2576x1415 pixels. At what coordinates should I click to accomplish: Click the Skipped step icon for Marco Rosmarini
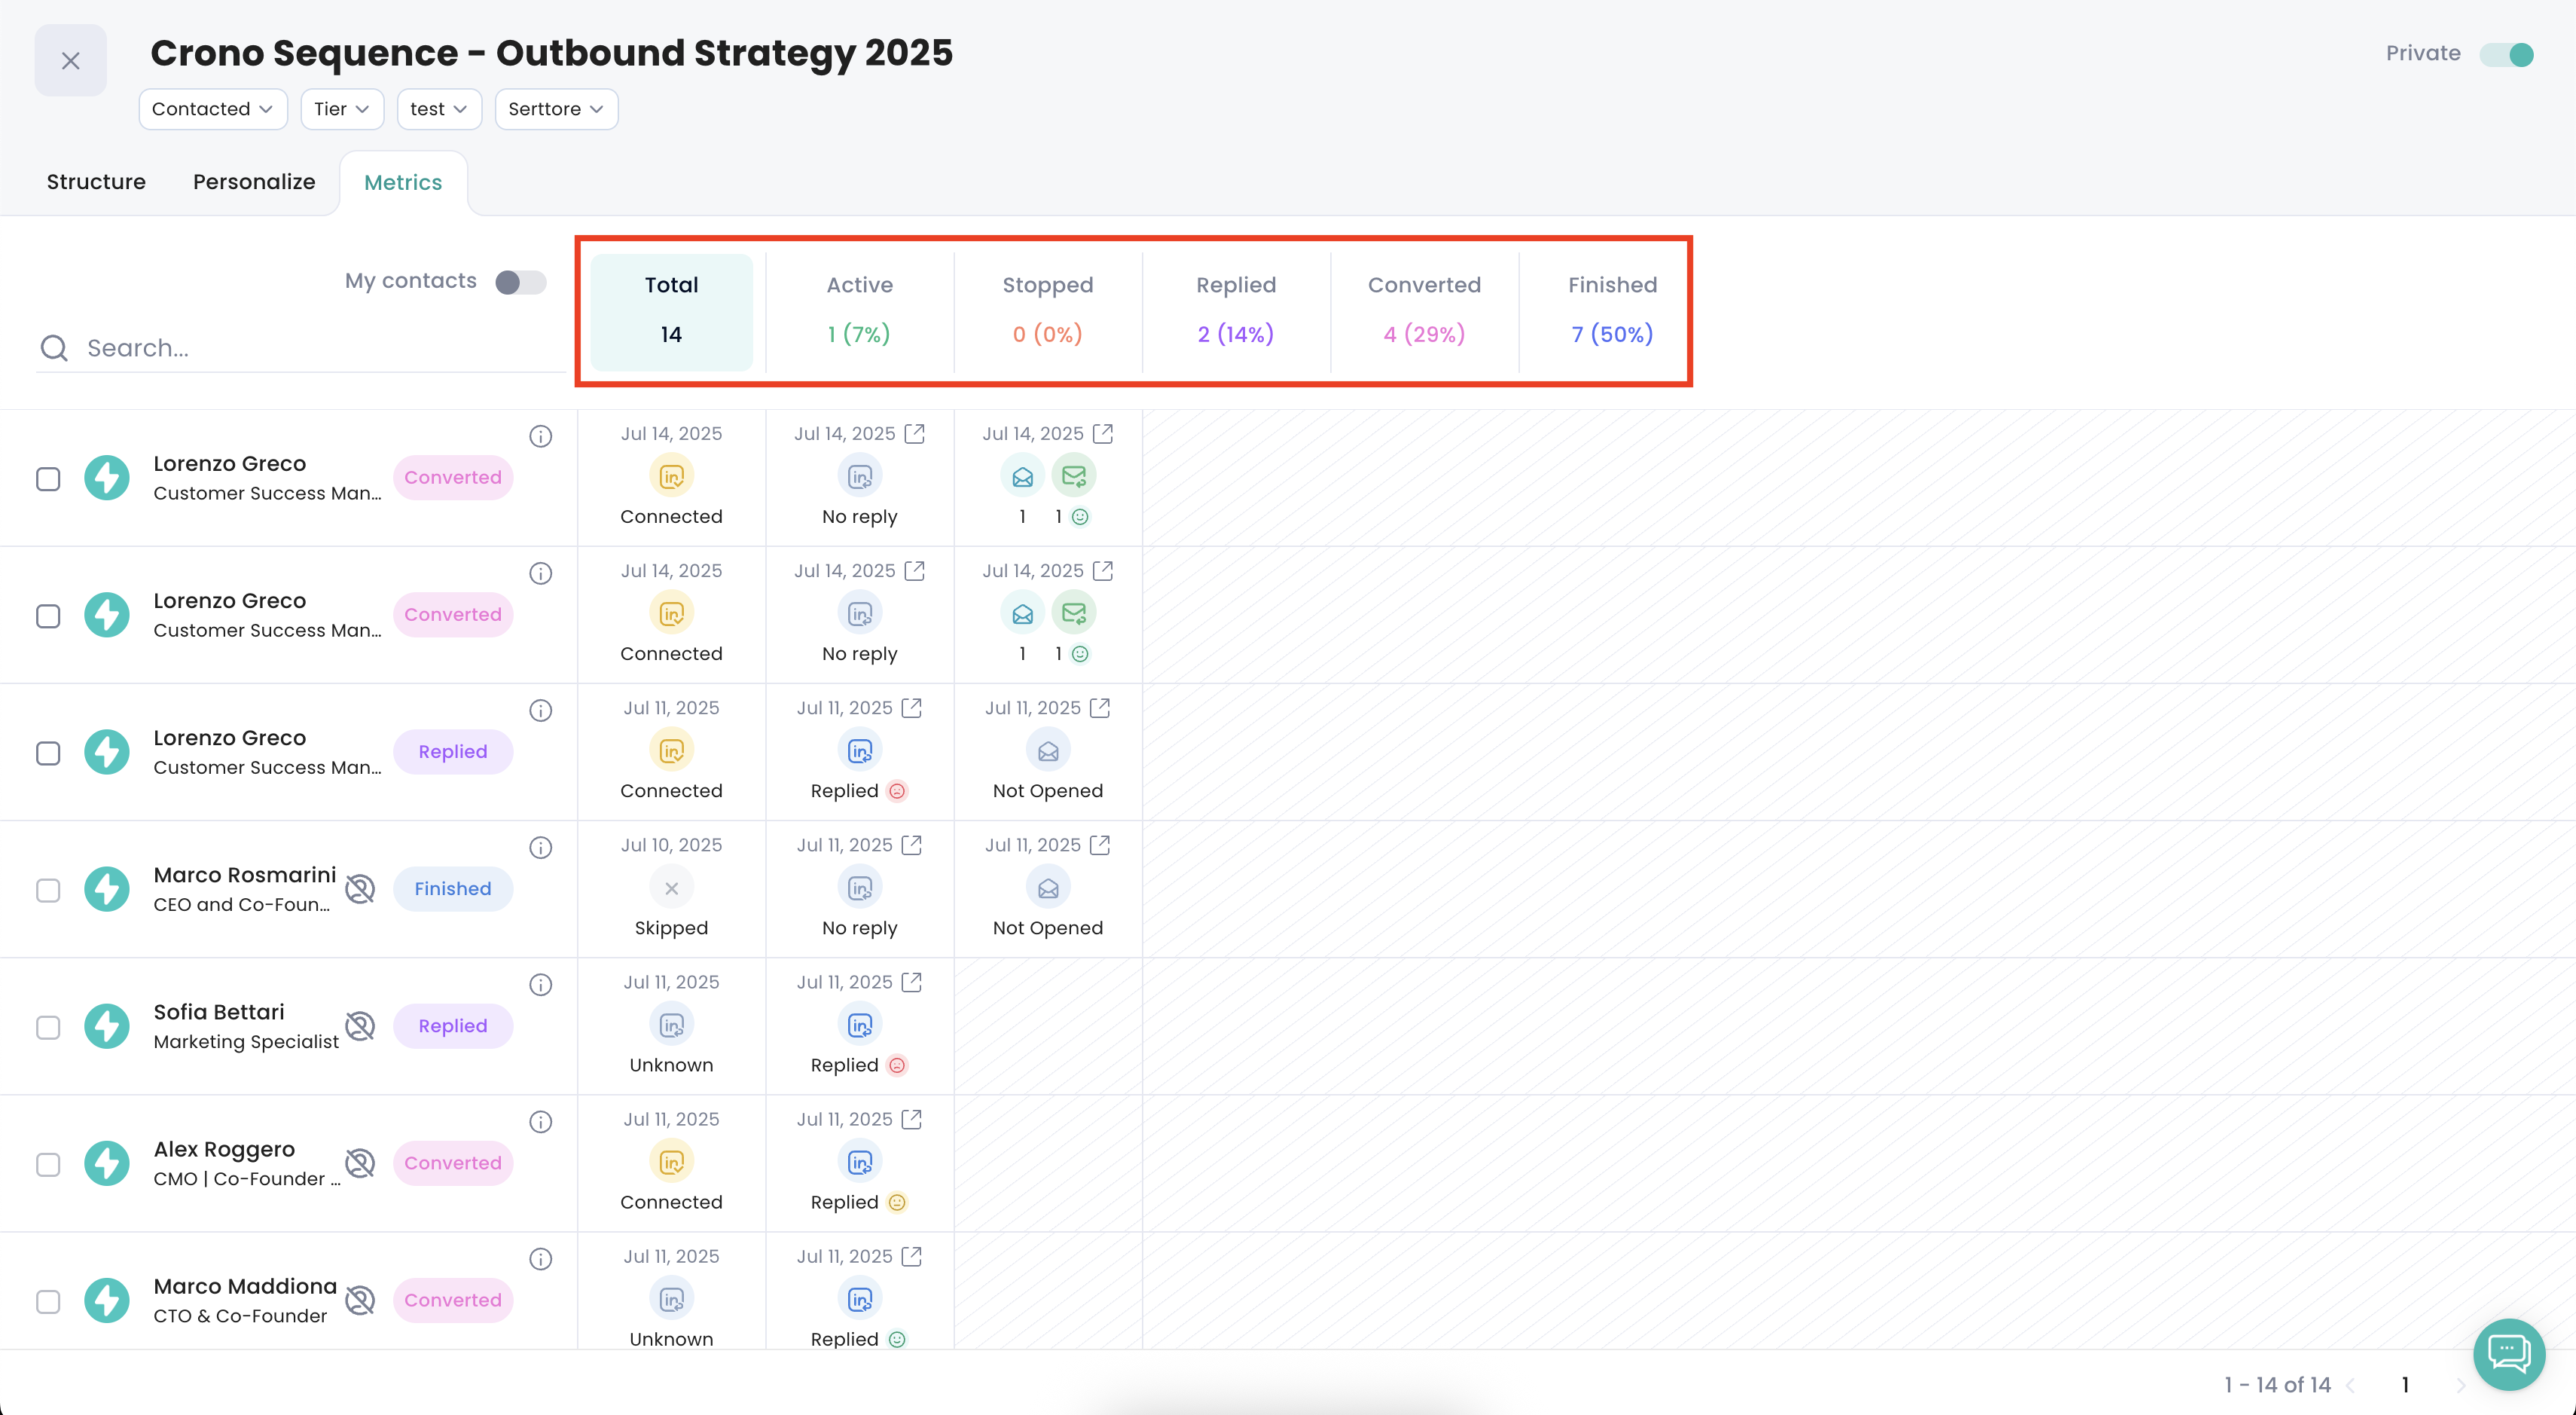tap(671, 888)
